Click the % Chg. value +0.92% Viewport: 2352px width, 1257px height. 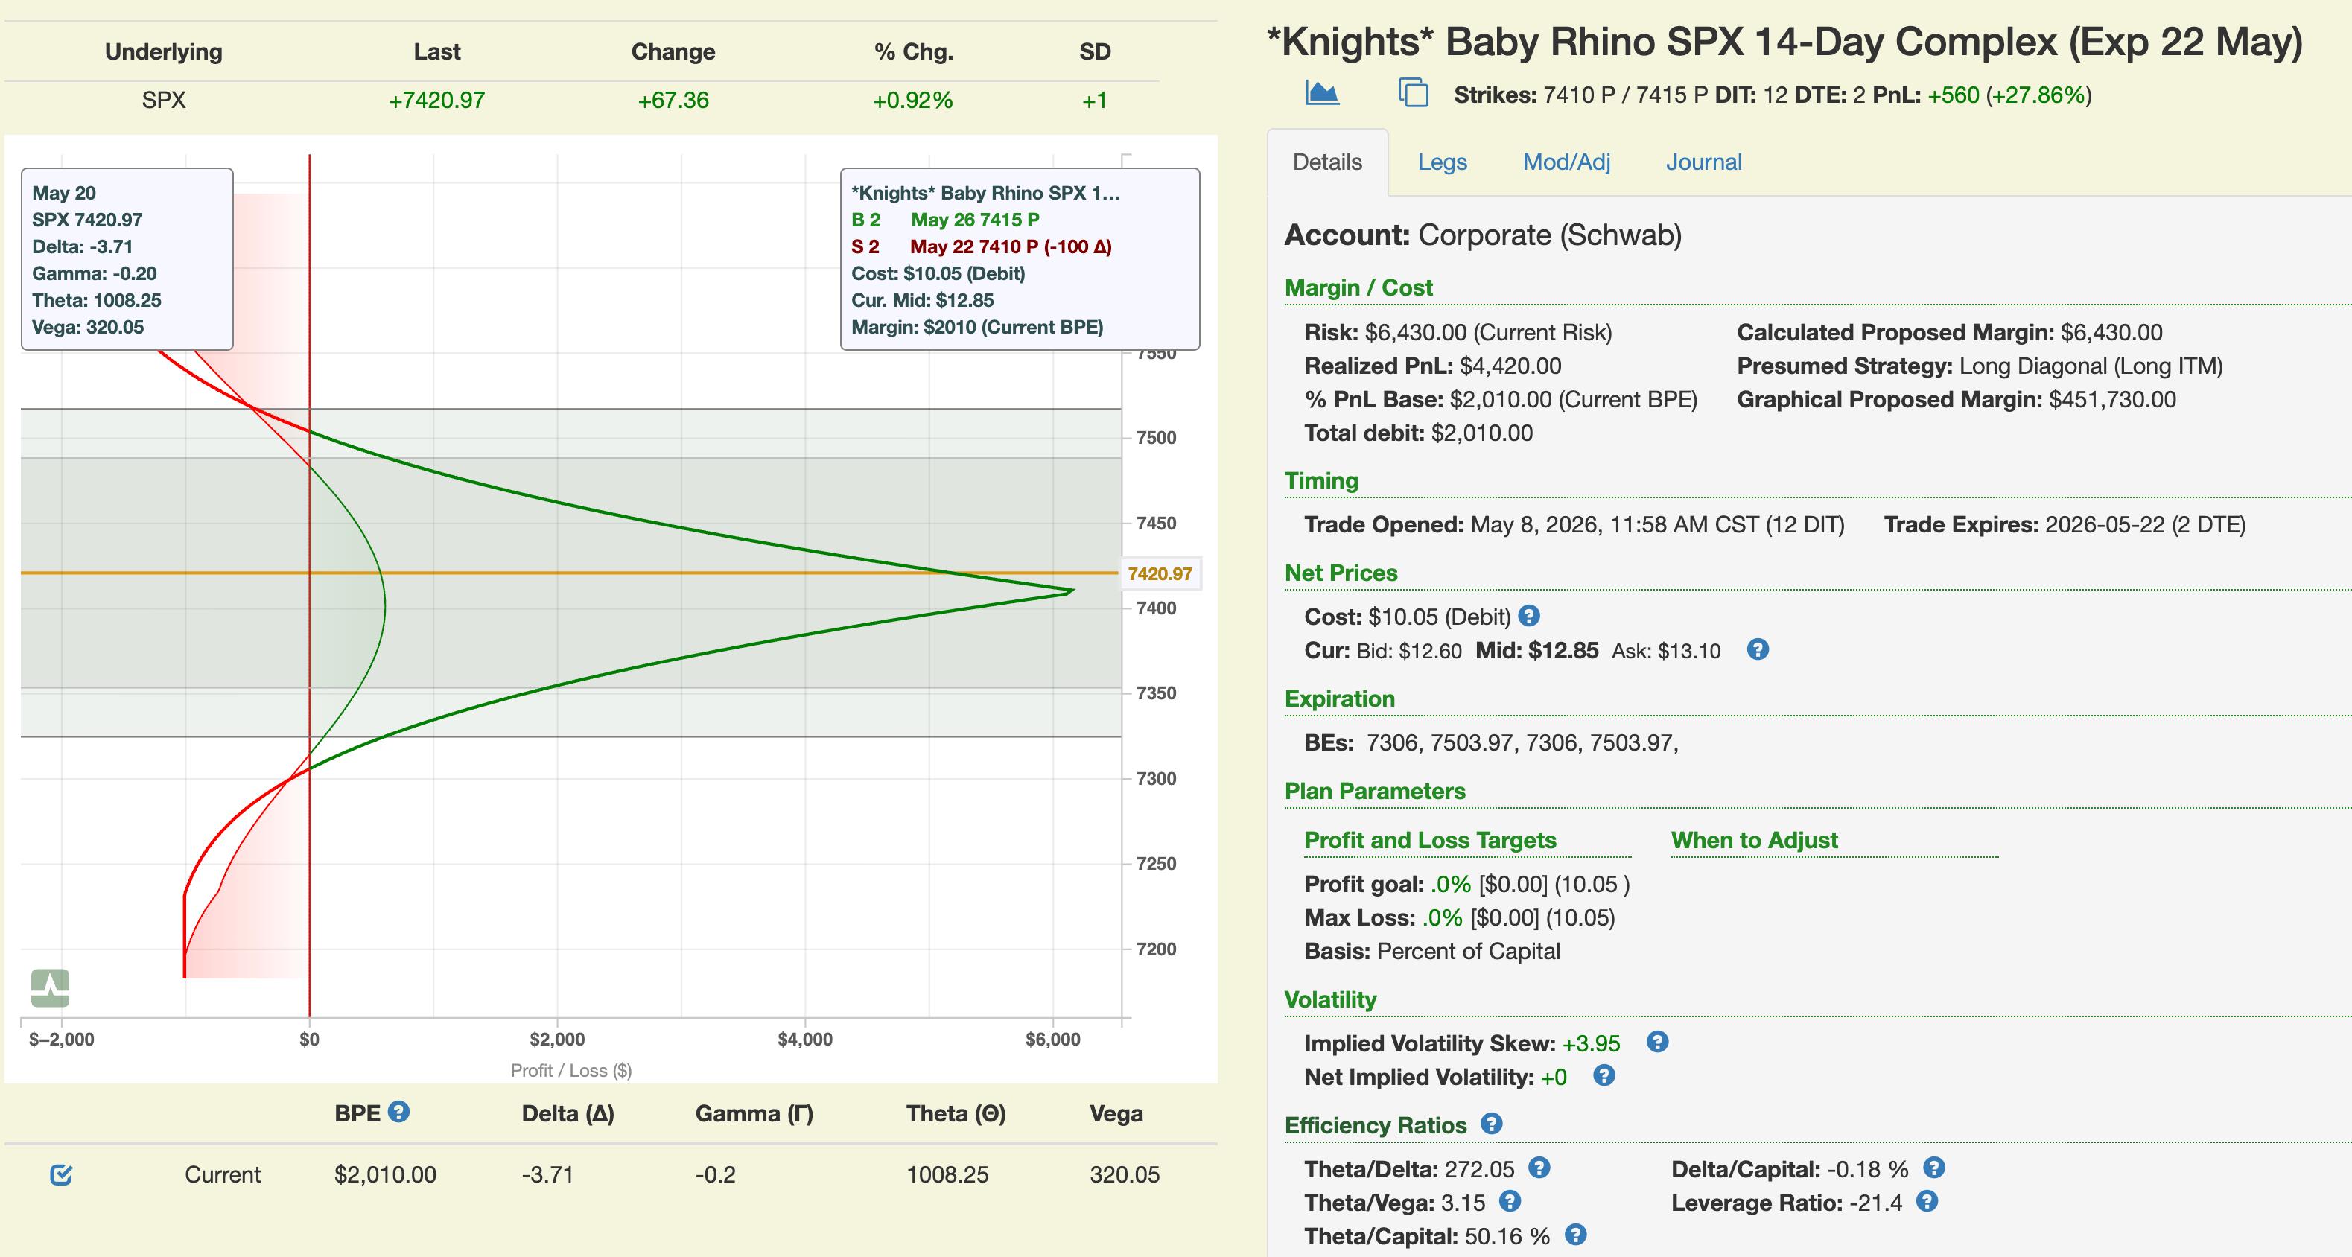click(x=912, y=101)
